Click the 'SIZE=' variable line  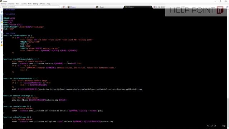[x=9, y=29]
